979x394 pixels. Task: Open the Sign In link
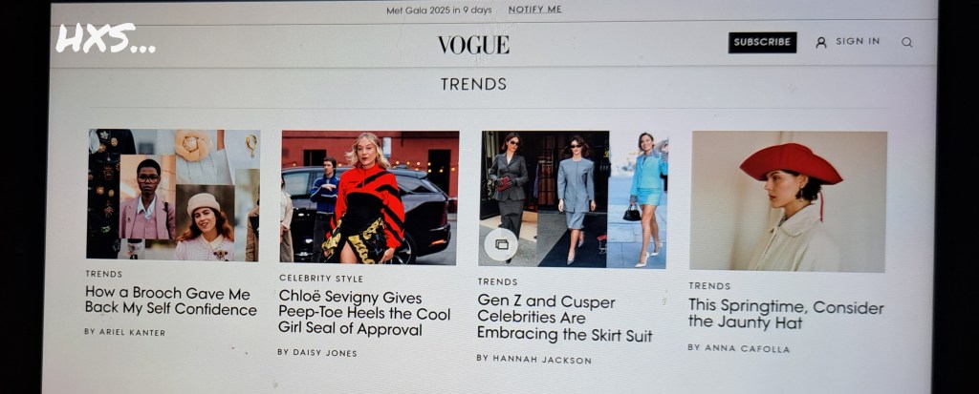858,41
